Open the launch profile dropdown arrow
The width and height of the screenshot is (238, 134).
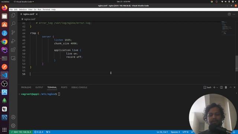click(217, 87)
